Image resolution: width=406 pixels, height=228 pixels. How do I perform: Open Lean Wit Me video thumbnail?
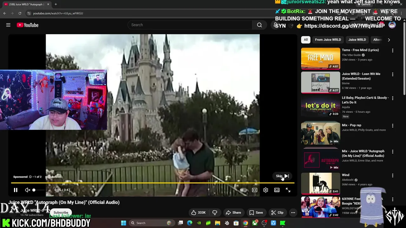coord(320,82)
